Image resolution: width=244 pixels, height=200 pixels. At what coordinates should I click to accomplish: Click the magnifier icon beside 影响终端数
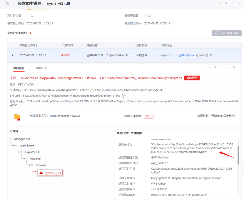[149, 16]
